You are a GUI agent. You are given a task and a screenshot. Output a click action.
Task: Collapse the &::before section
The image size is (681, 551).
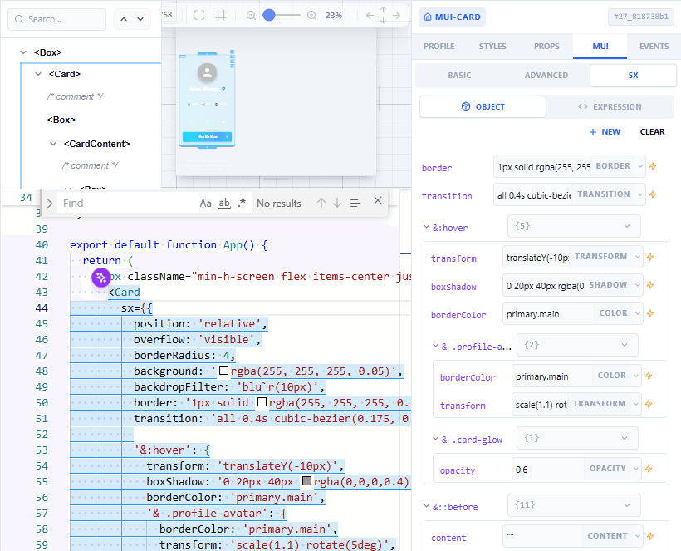click(426, 506)
